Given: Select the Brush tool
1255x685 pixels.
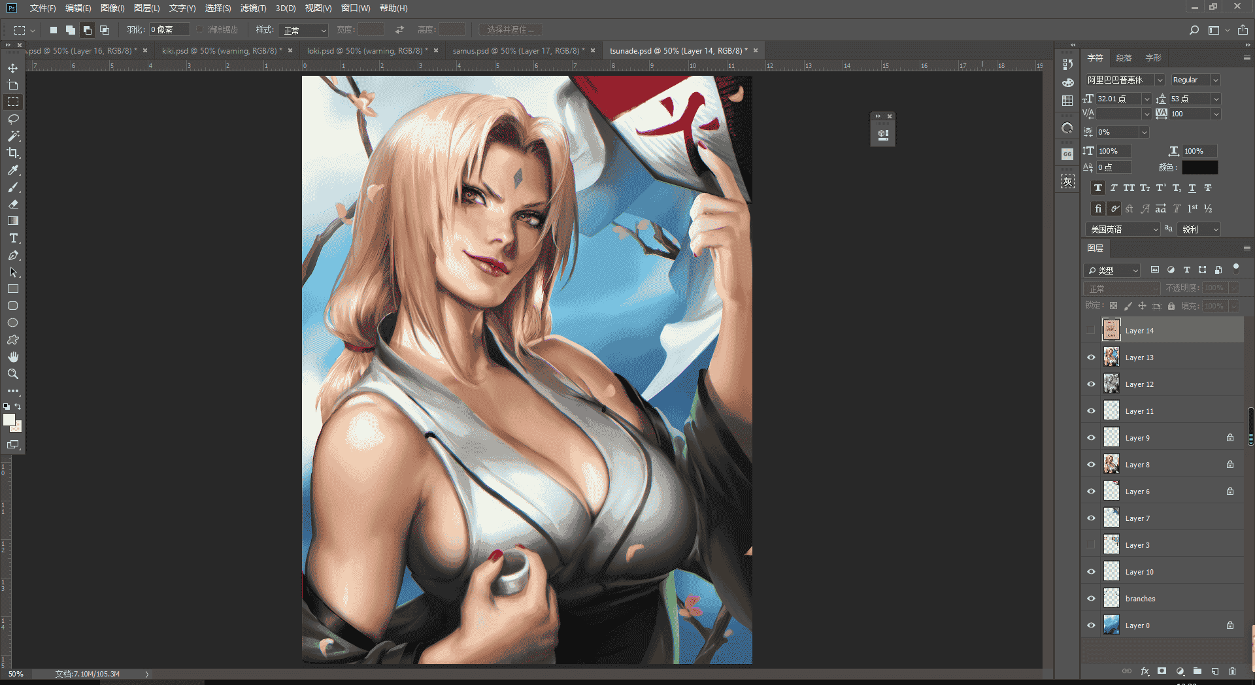Looking at the screenshot, I should coord(12,187).
